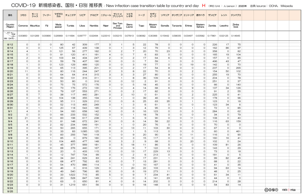Click Zambia's "496" value on 8/17
304x195 pixels.
pyautogui.click(x=215, y=61)
